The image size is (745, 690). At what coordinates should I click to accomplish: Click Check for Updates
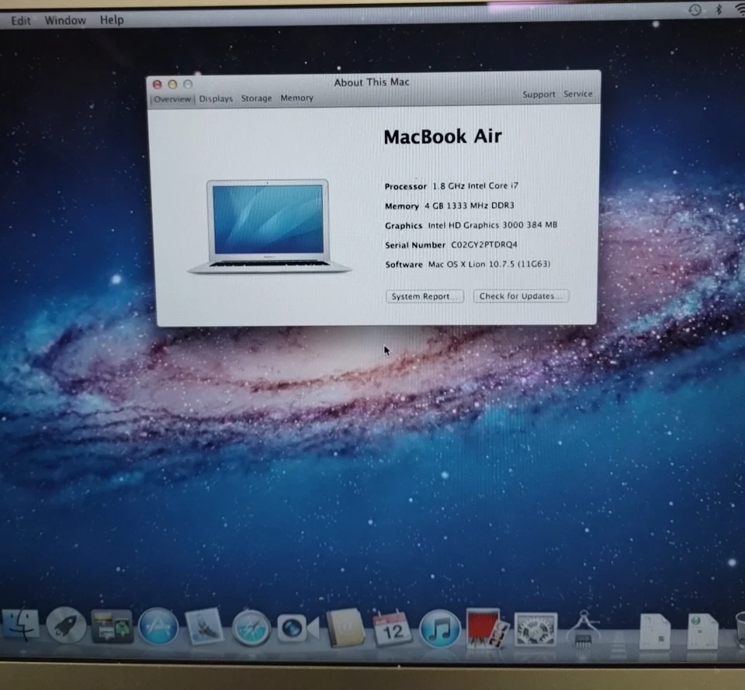[x=521, y=296]
